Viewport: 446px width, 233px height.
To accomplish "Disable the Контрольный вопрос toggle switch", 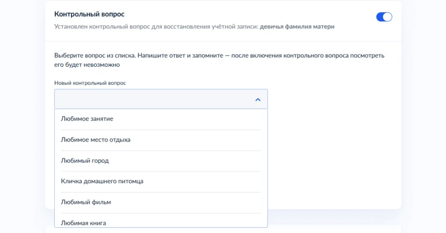I will [384, 17].
